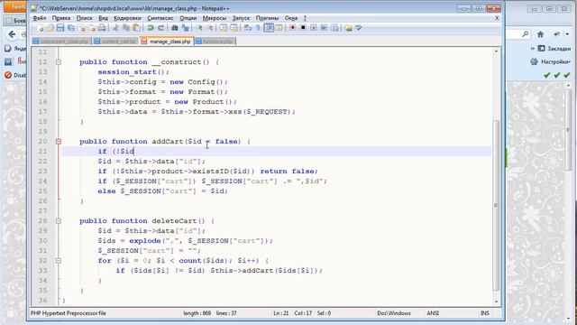Run macro multiple times icon

(x=324, y=28)
